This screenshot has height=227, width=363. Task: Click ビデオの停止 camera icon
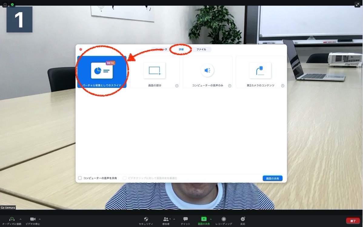(x=33, y=219)
